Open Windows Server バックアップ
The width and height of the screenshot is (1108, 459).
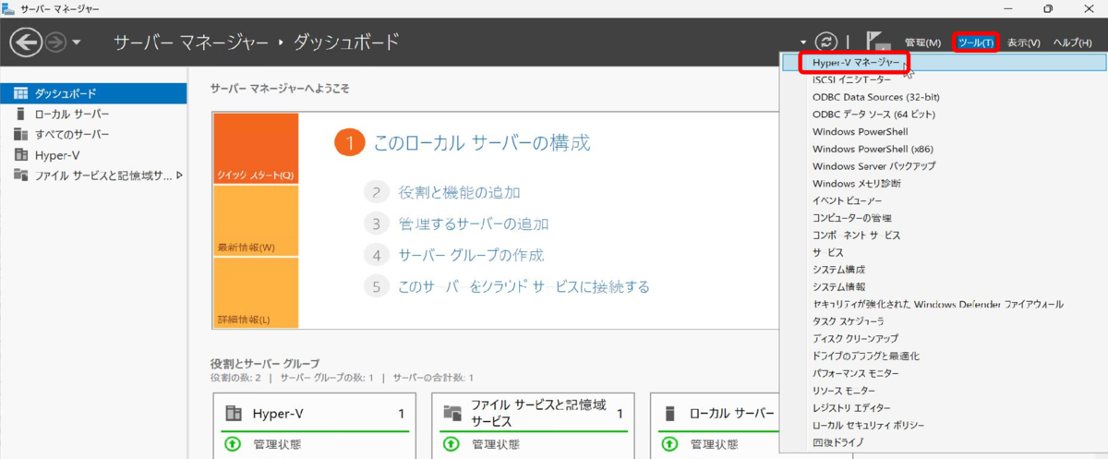(944, 166)
